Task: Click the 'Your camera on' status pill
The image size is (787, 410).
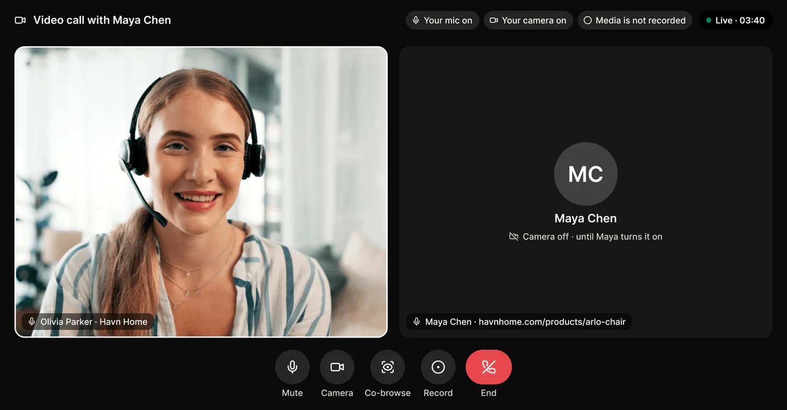Action: [x=528, y=20]
